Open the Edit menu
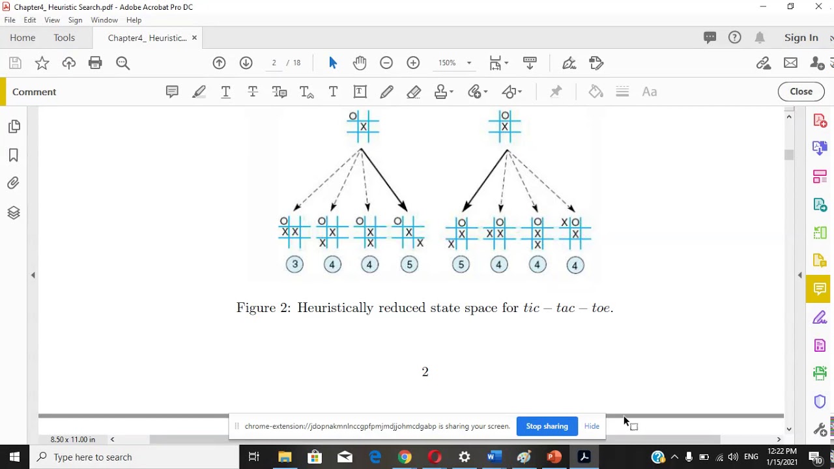 (30, 20)
